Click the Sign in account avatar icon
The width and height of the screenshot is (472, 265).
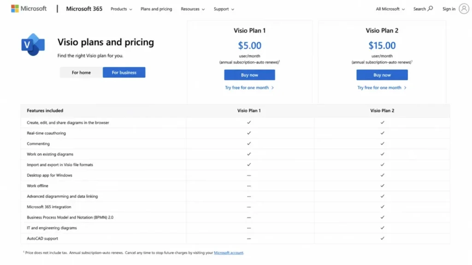pyautogui.click(x=464, y=9)
